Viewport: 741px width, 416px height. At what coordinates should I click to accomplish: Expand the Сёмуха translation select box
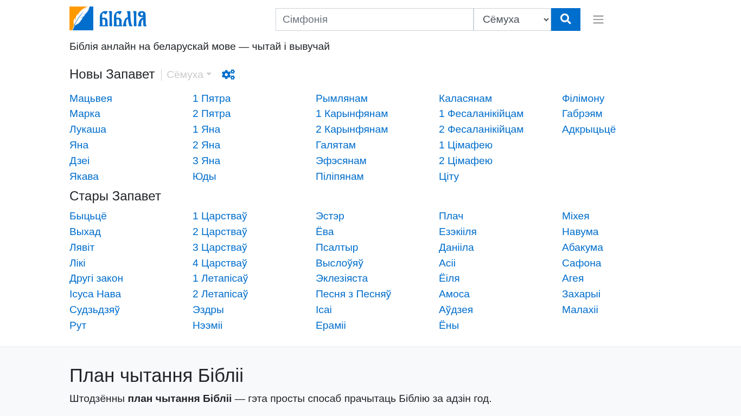(512, 19)
